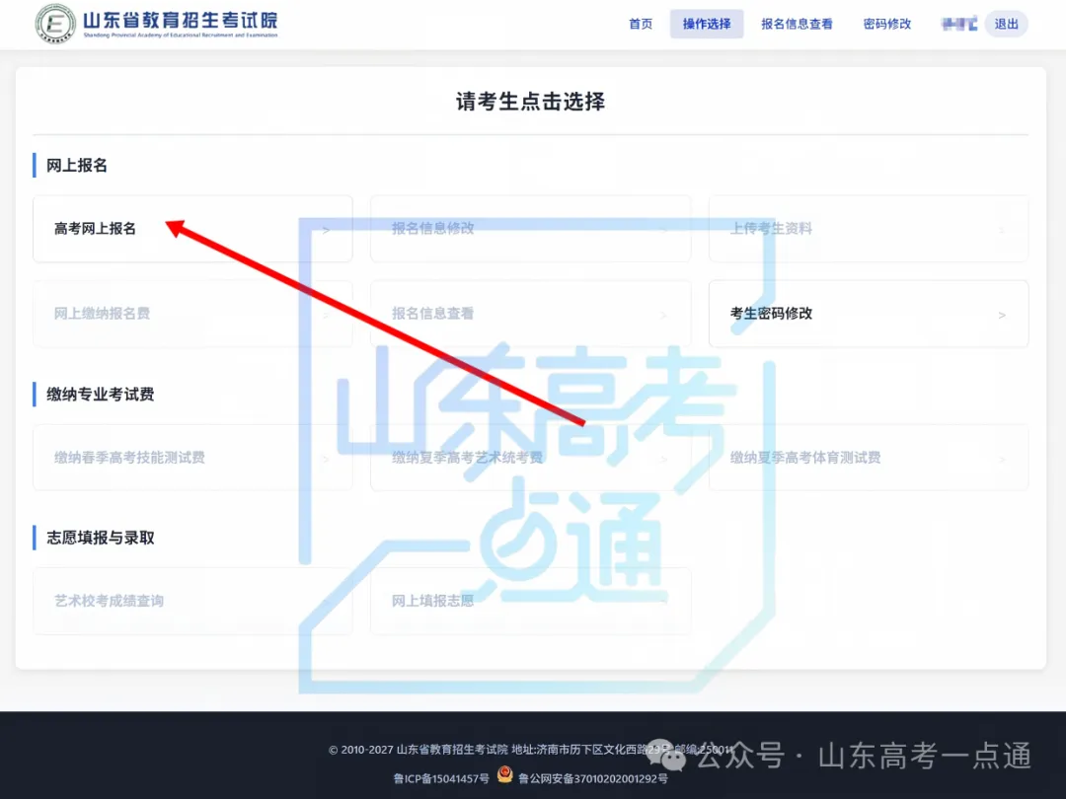1066x799 pixels.
Task: Open the 高考网上报名 card
Action: pos(192,229)
